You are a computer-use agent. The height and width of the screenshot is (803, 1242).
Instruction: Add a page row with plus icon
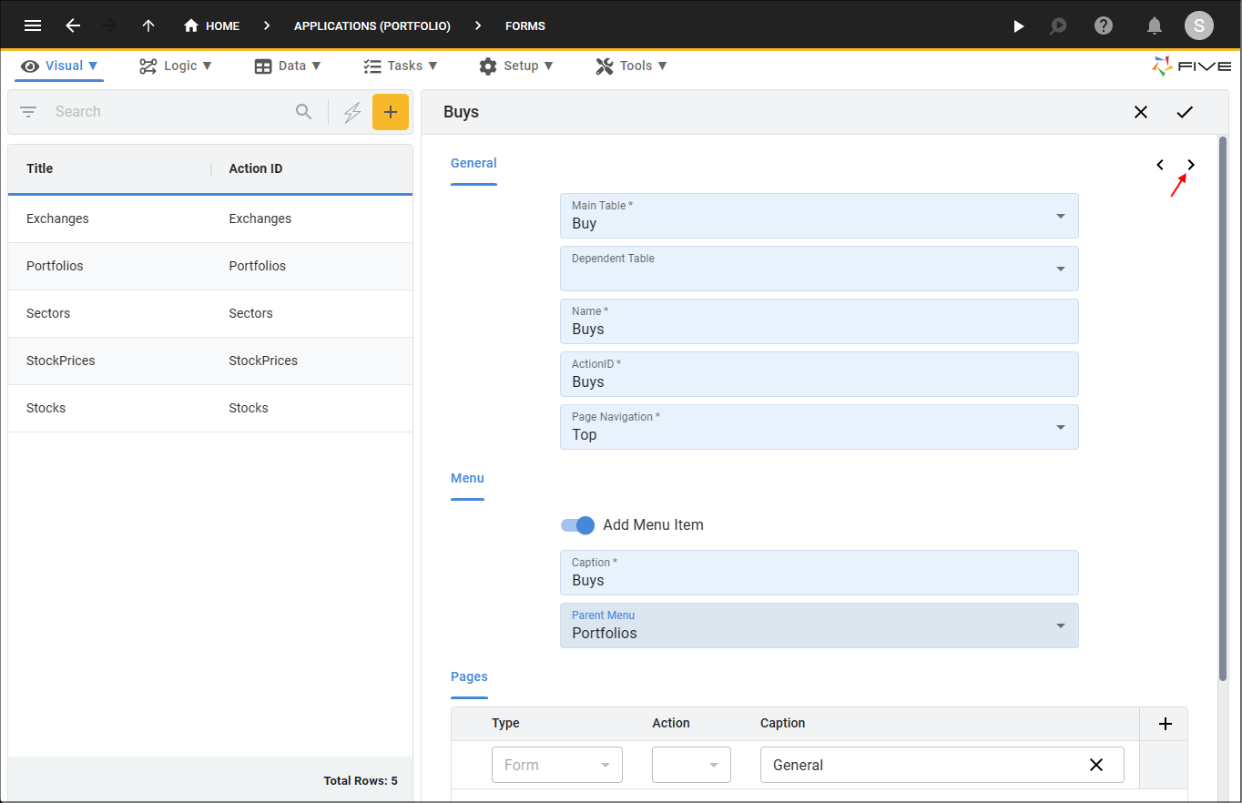(x=1165, y=724)
